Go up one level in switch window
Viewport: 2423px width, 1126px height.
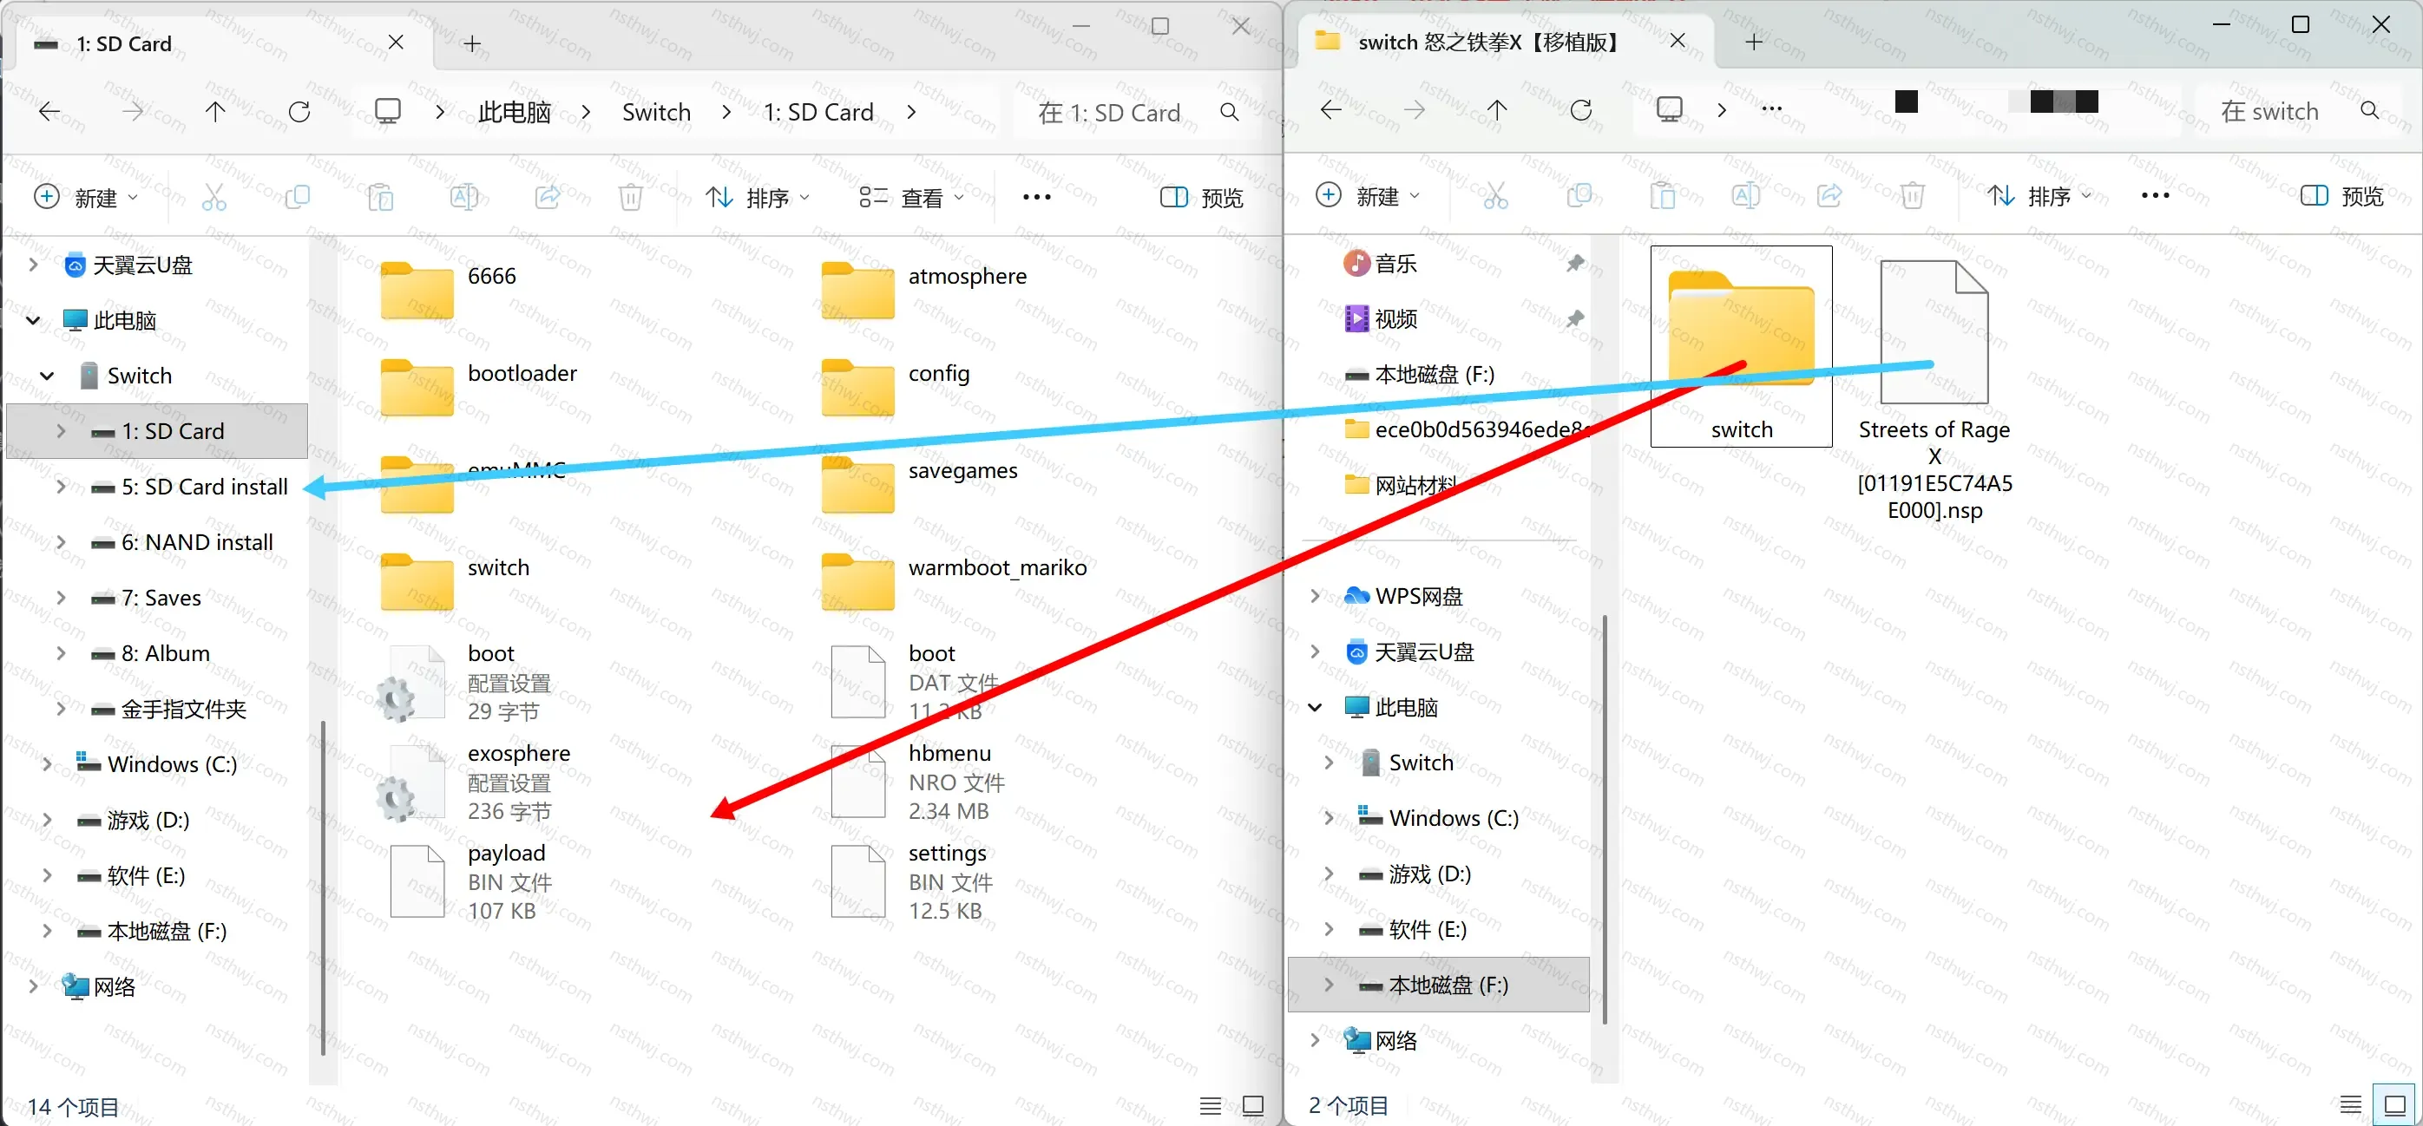point(1497,111)
